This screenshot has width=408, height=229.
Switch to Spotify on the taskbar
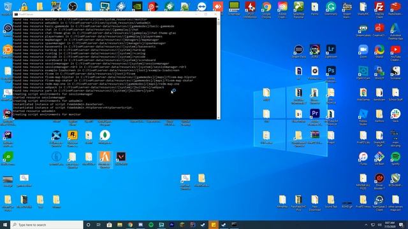pyautogui.click(x=151, y=225)
